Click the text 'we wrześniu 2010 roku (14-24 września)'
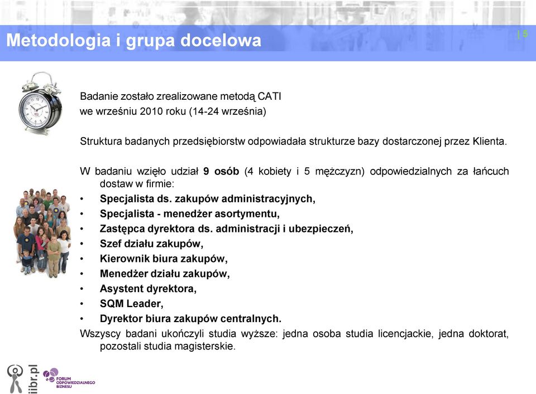 (x=173, y=111)
